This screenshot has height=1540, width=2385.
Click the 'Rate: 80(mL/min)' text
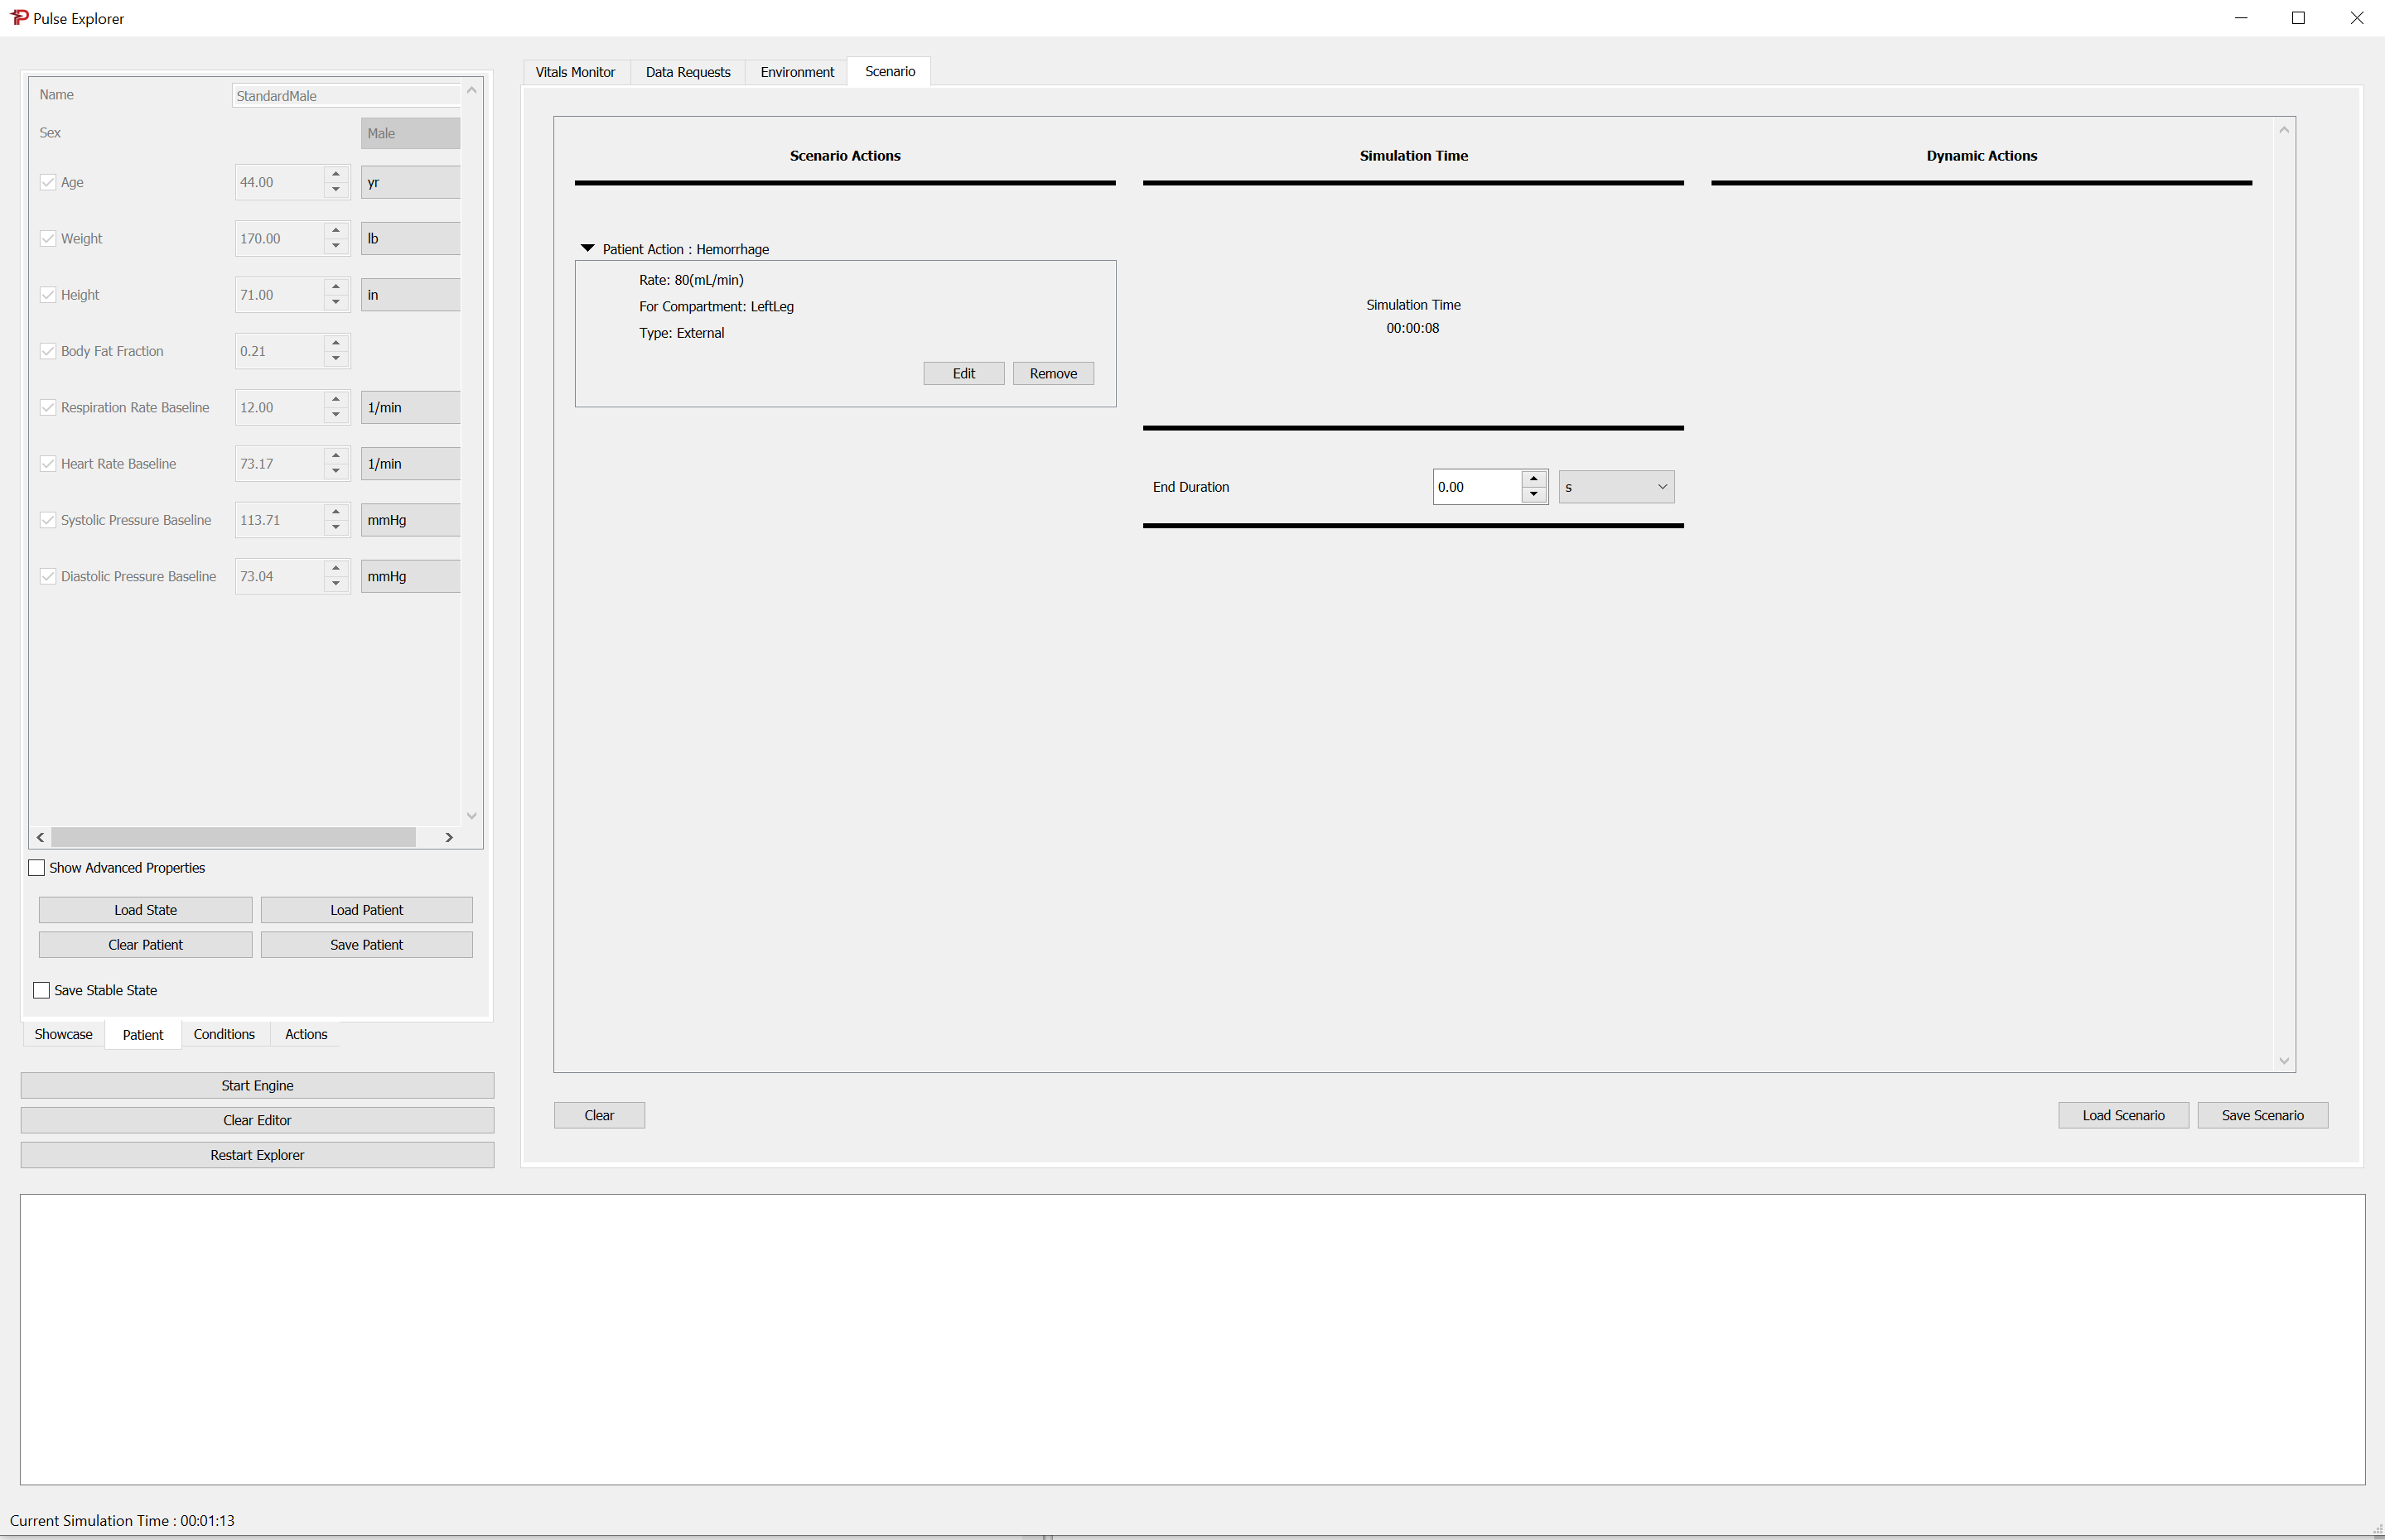(x=691, y=280)
